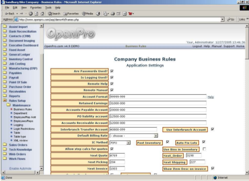Viewport: 249px width, 181px height.
Task: Toggle Auto Fix Lots checkbox
Action: tap(204, 142)
